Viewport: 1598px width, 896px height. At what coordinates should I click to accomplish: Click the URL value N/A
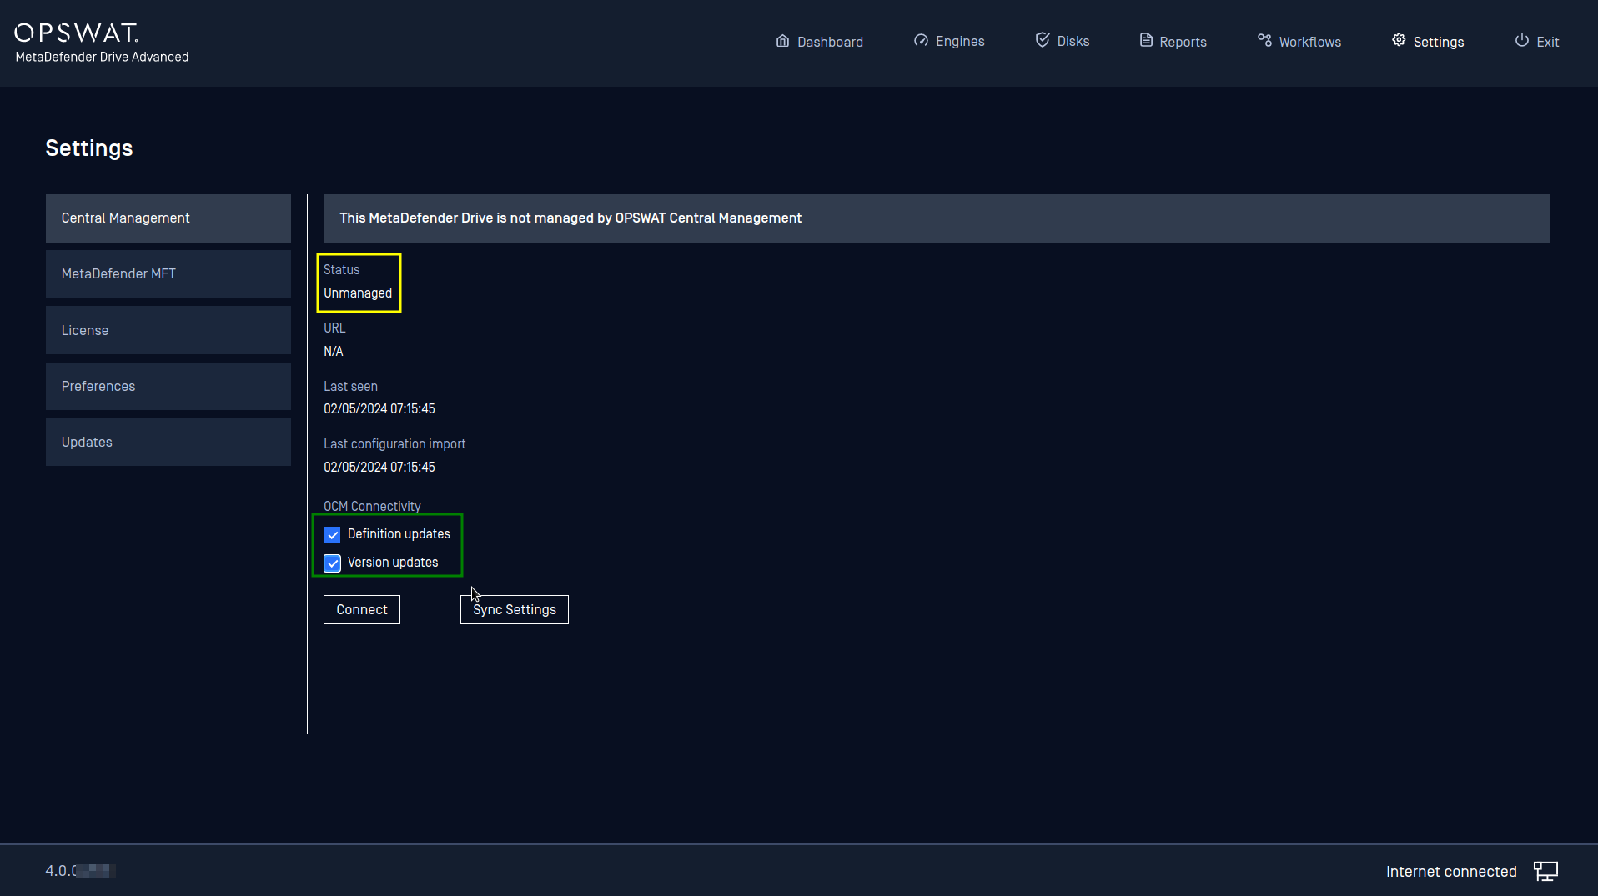pos(334,352)
